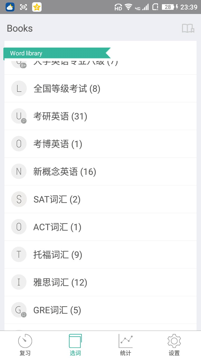Choose GRE词汇 (5) category
The height and width of the screenshot is (358, 201).
57,310
